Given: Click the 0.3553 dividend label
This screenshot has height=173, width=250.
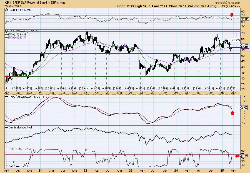Looking at the screenshot, I should click(106, 88).
